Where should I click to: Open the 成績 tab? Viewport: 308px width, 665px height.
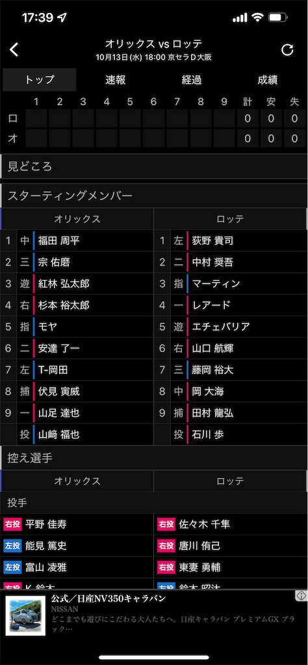(x=268, y=80)
